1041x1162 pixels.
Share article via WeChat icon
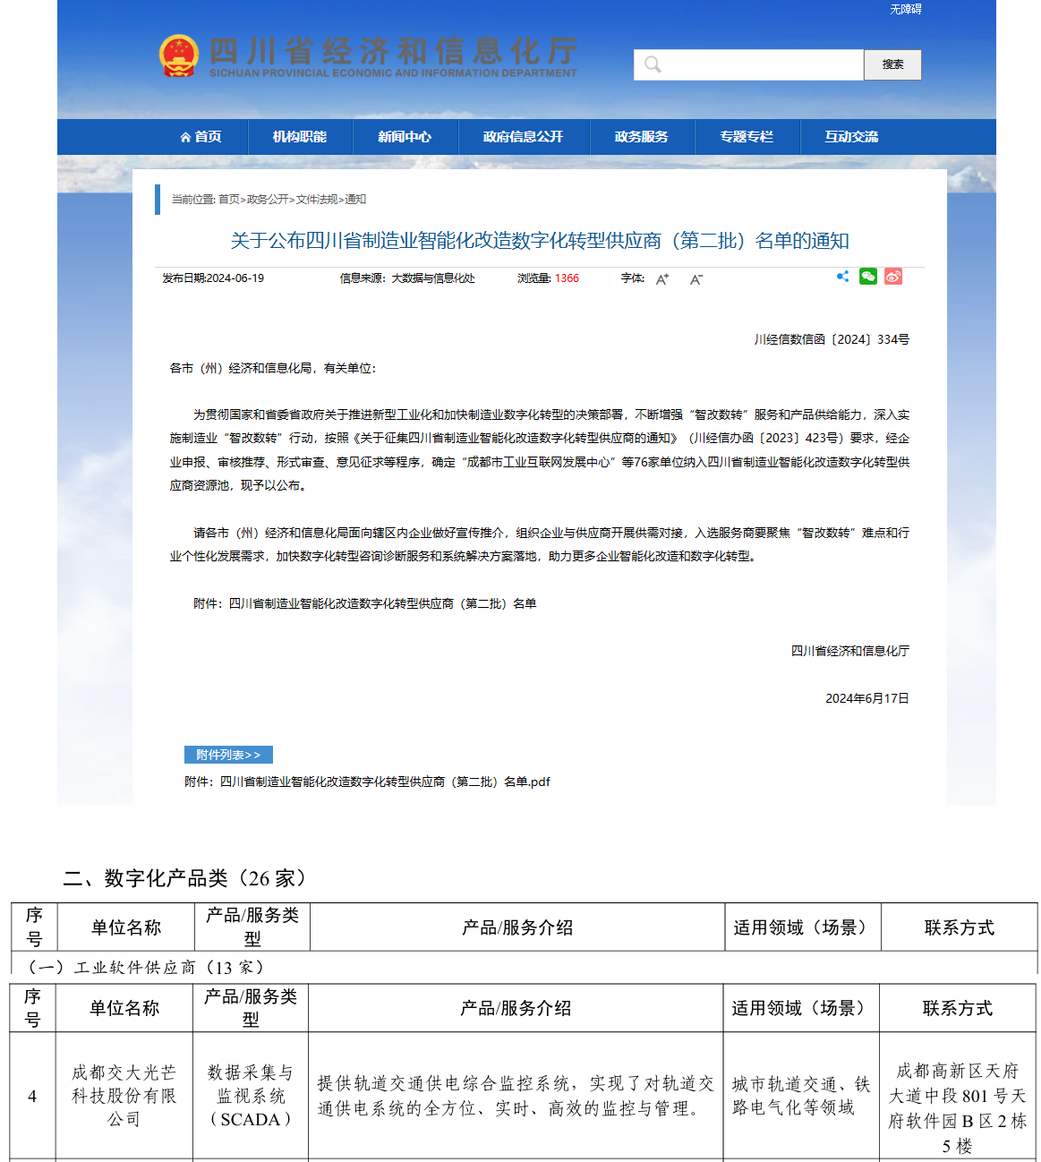coord(867,277)
